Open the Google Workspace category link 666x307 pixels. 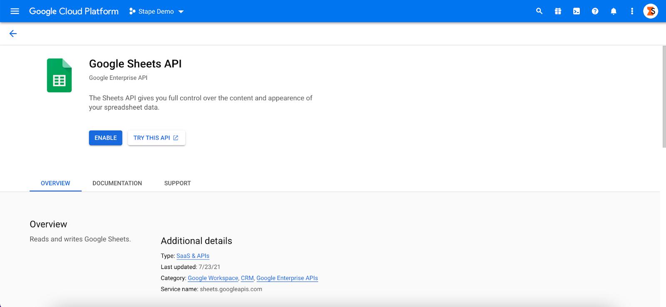(213, 278)
